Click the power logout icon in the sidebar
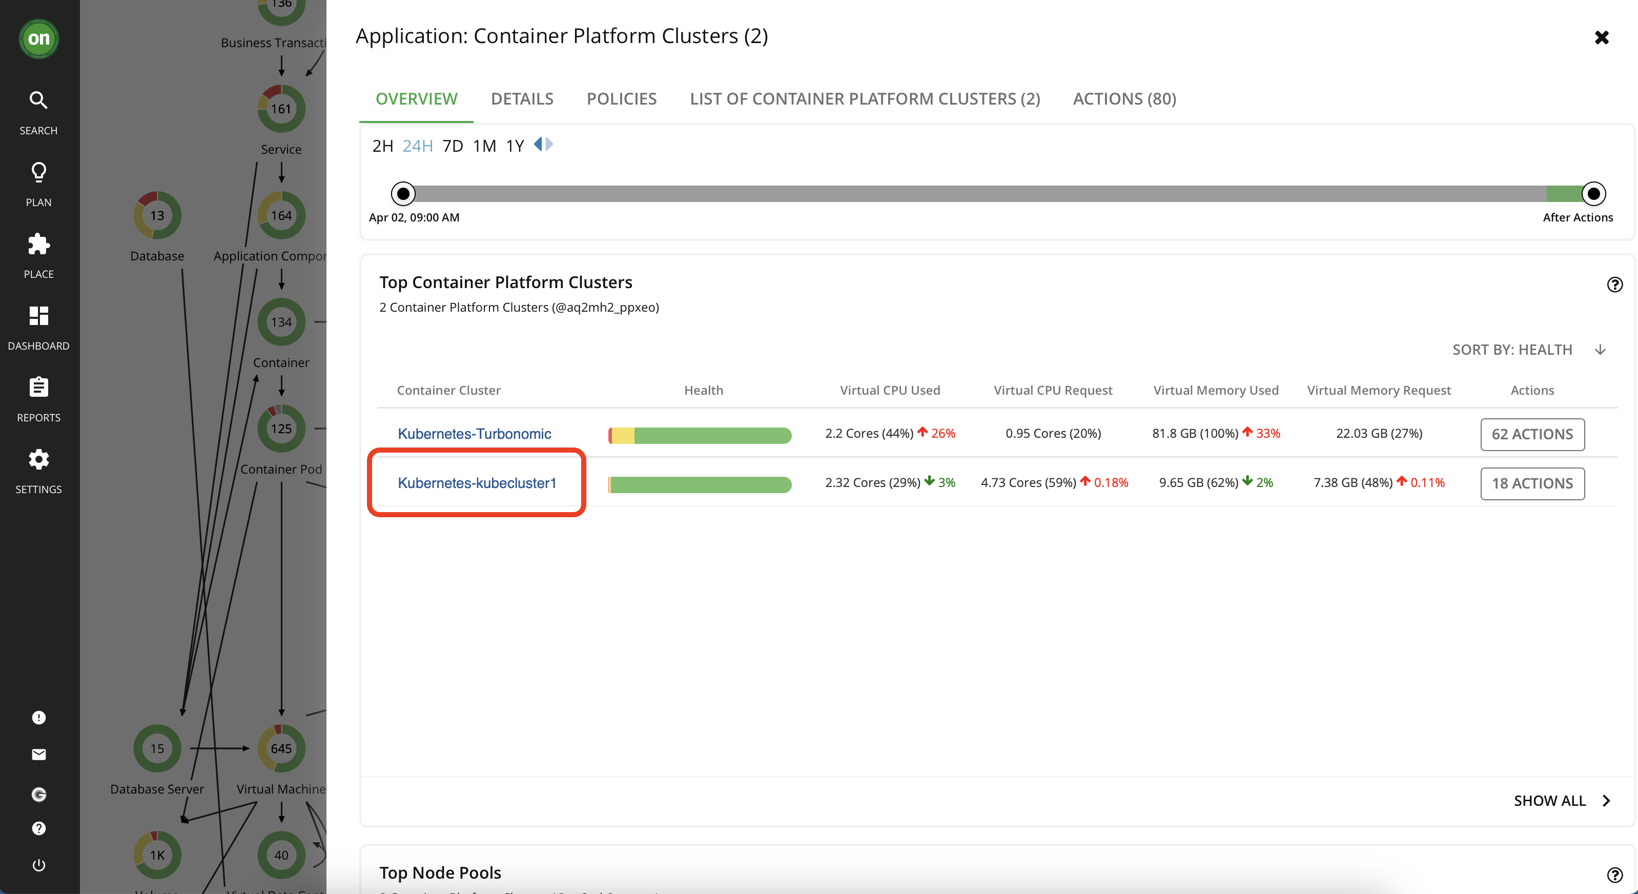The image size is (1638, 894). pos(39,865)
